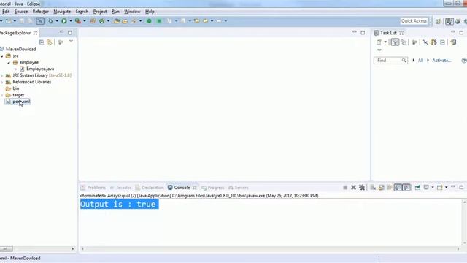Click the Pin Console icon

(x=418, y=187)
